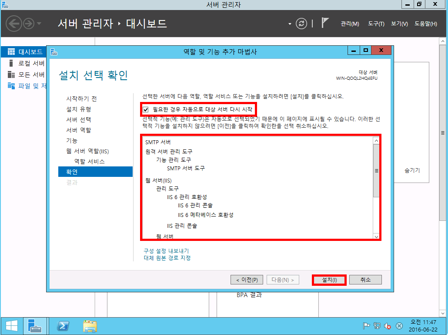Click the SMTP 서버 entry in the list
This screenshot has width=448, height=335.
tap(158, 142)
